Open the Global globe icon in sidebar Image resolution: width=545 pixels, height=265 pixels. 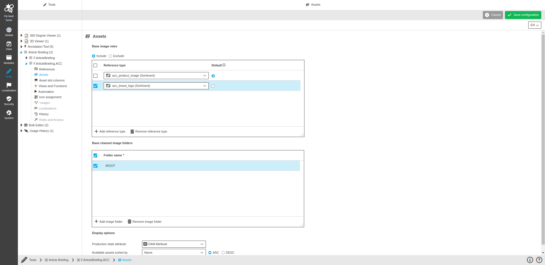(x=9, y=30)
